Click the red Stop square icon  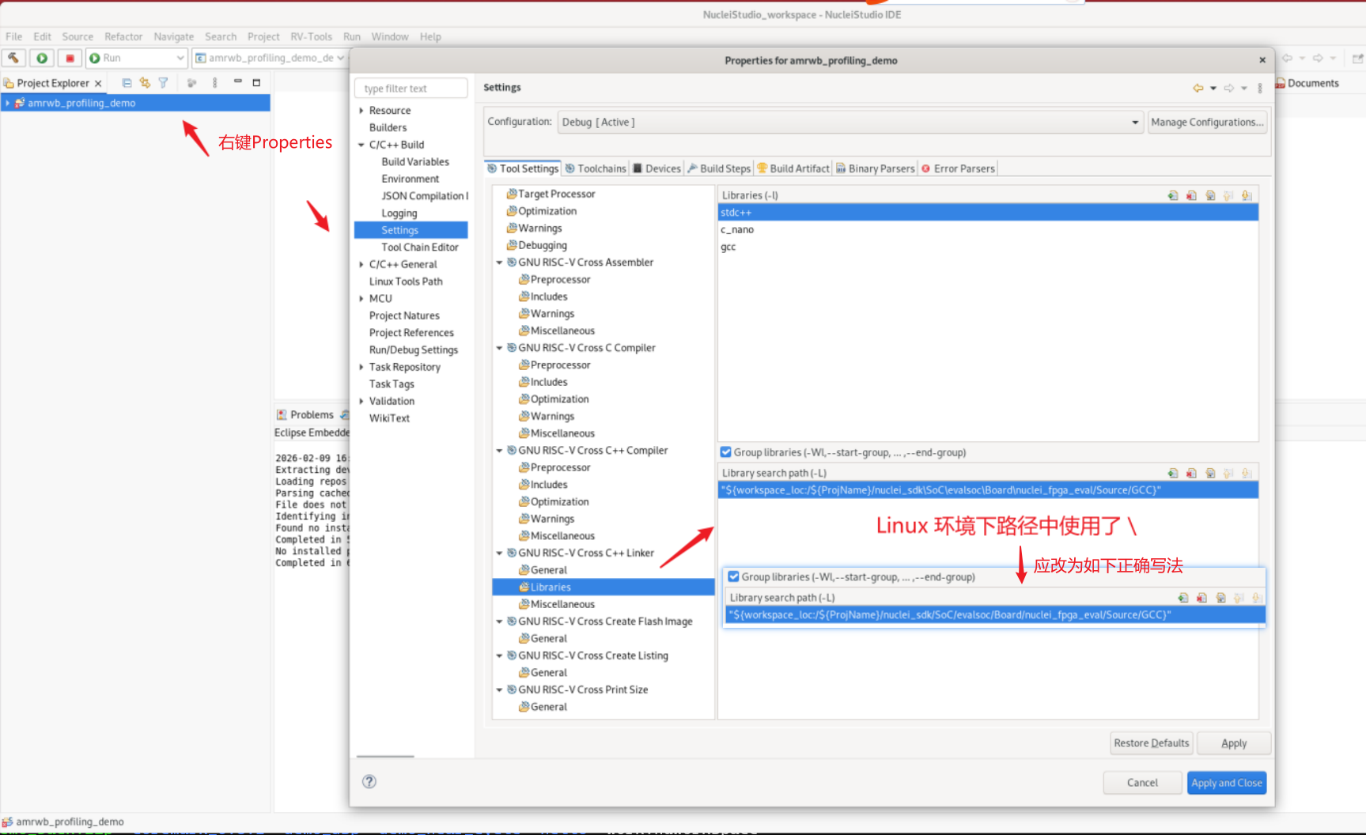point(70,58)
